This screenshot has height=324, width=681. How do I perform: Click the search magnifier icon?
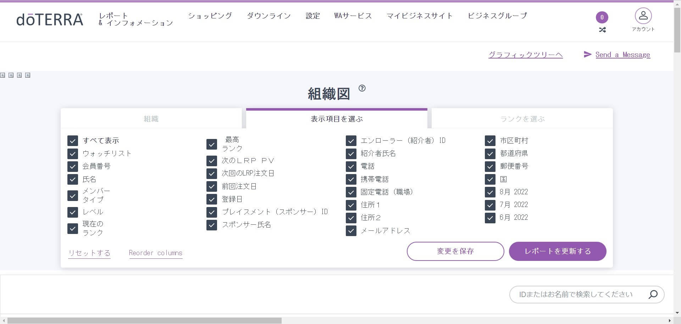click(653, 294)
